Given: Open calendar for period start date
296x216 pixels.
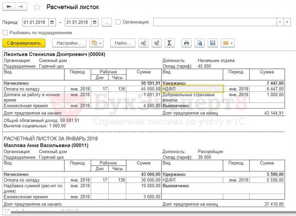Looking at the screenshot, I should (x=52, y=22).
